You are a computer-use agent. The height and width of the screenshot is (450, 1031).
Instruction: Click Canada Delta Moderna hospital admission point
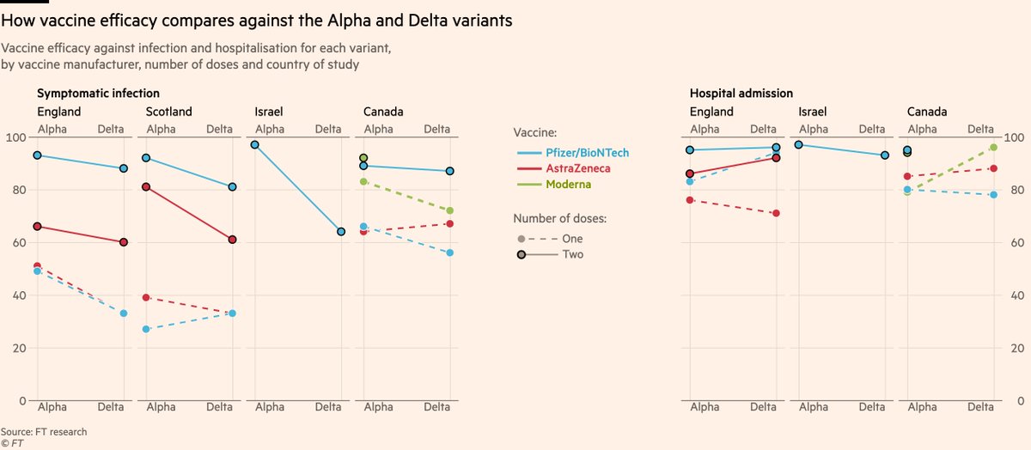[x=994, y=148]
